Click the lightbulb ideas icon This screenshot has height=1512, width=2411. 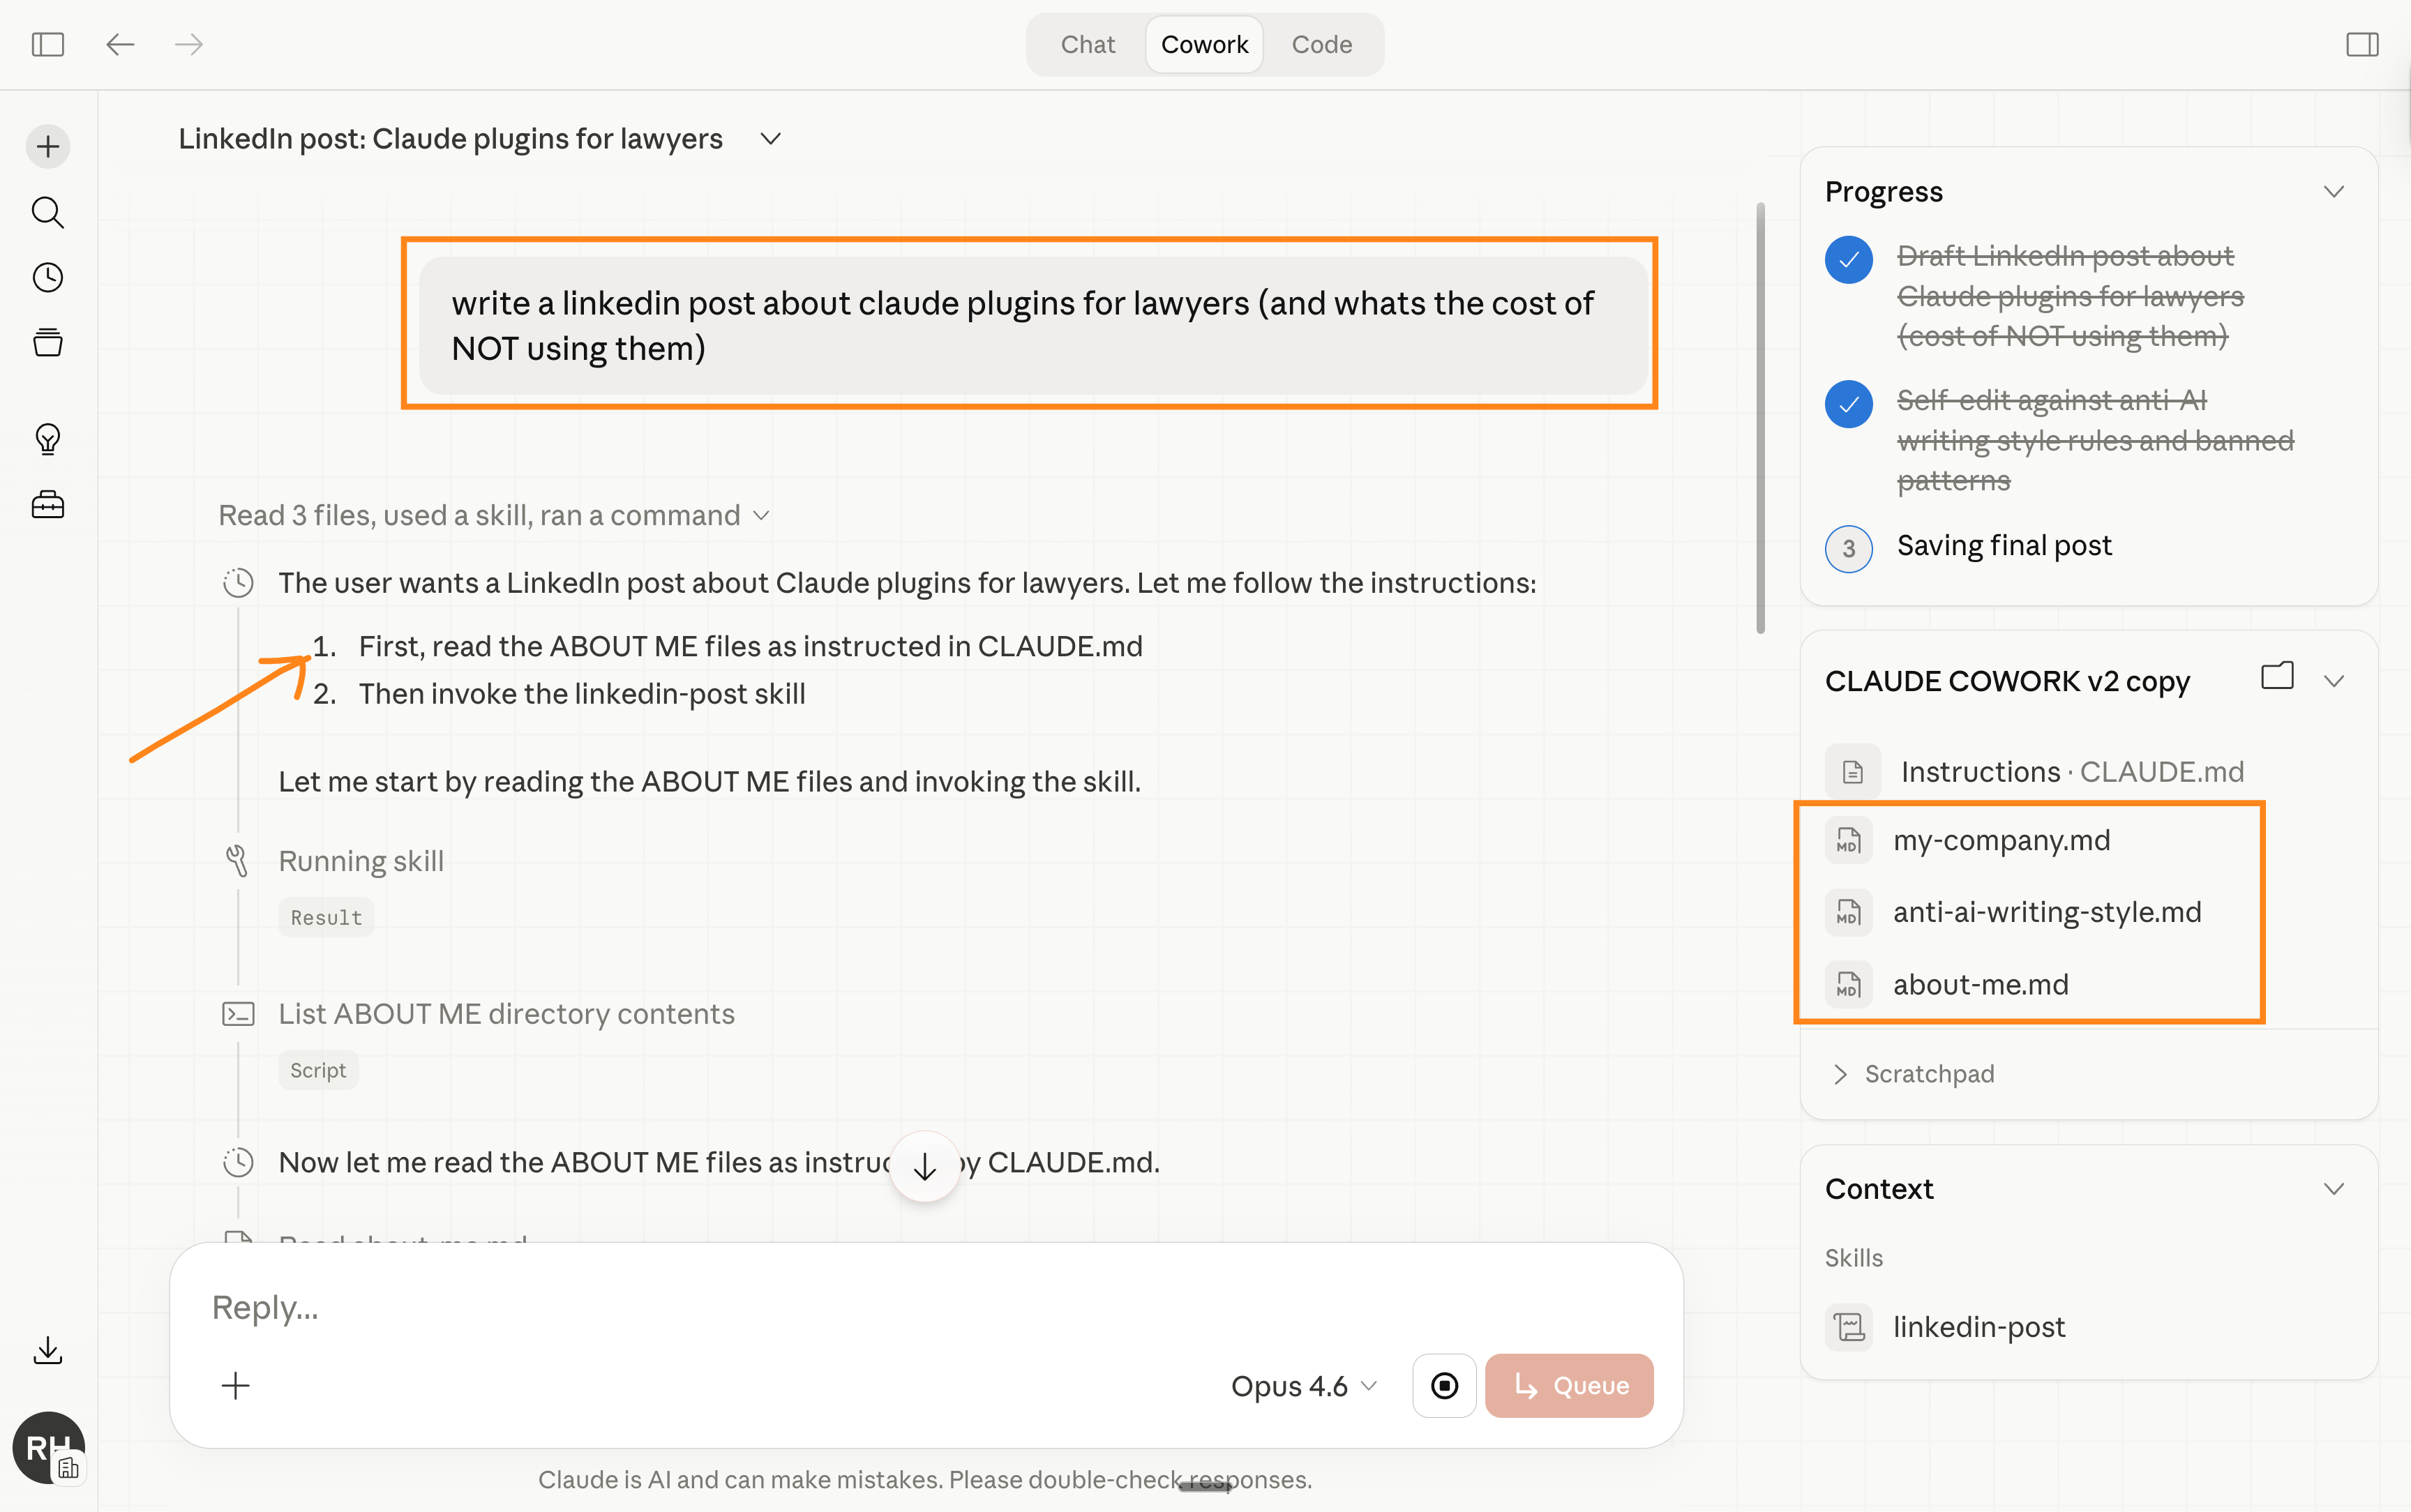pos(48,439)
